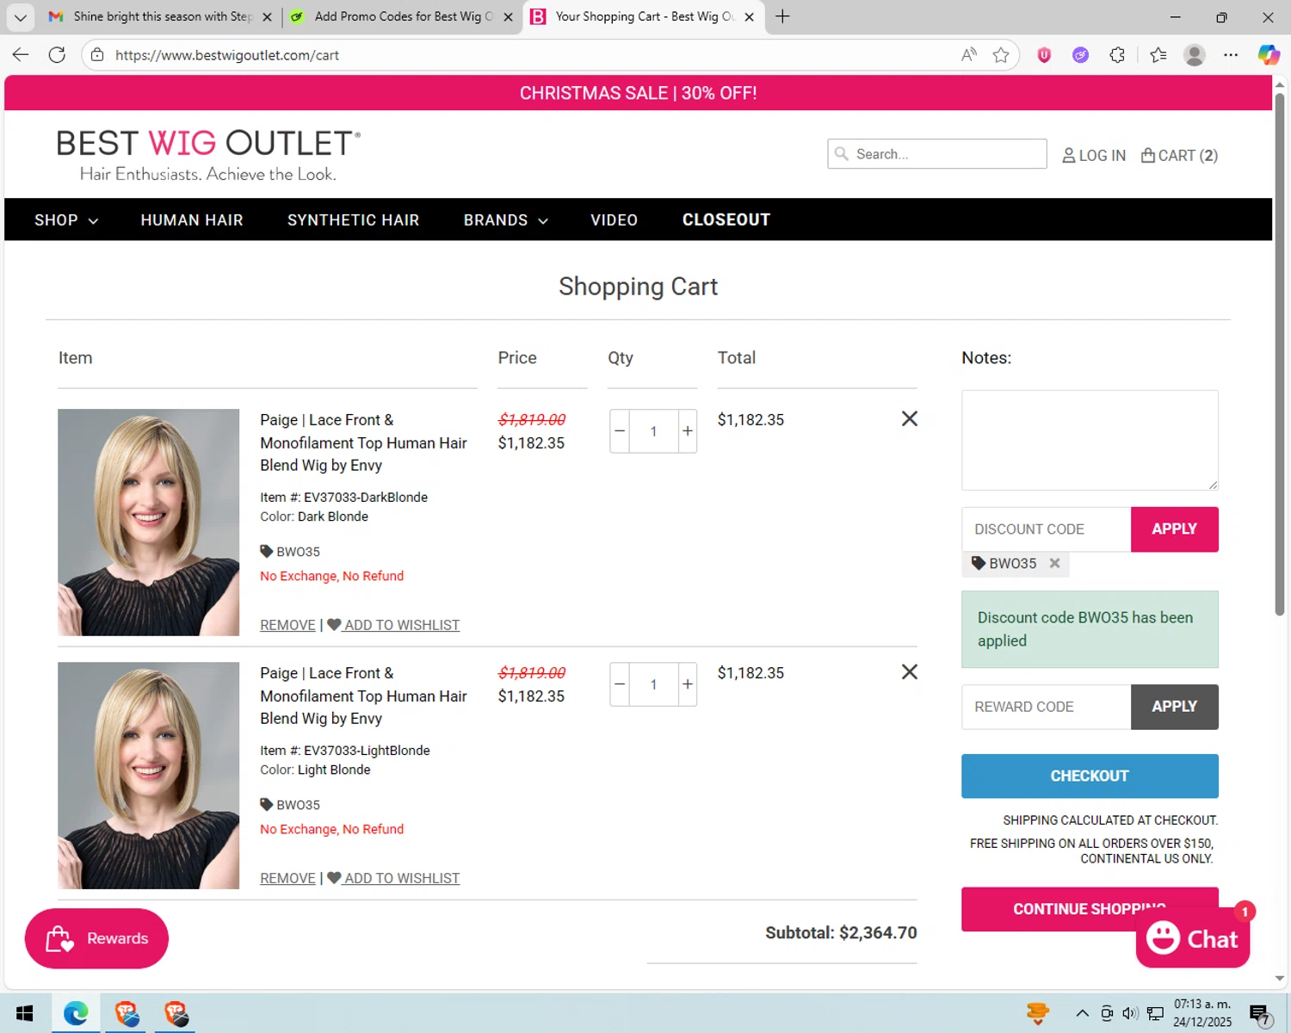Open the VIDEO menu item
Screen dimensions: 1291x1033
coord(614,220)
